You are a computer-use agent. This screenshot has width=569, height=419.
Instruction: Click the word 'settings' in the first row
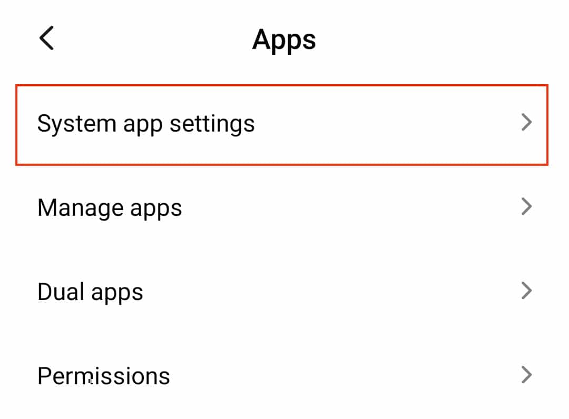212,125
